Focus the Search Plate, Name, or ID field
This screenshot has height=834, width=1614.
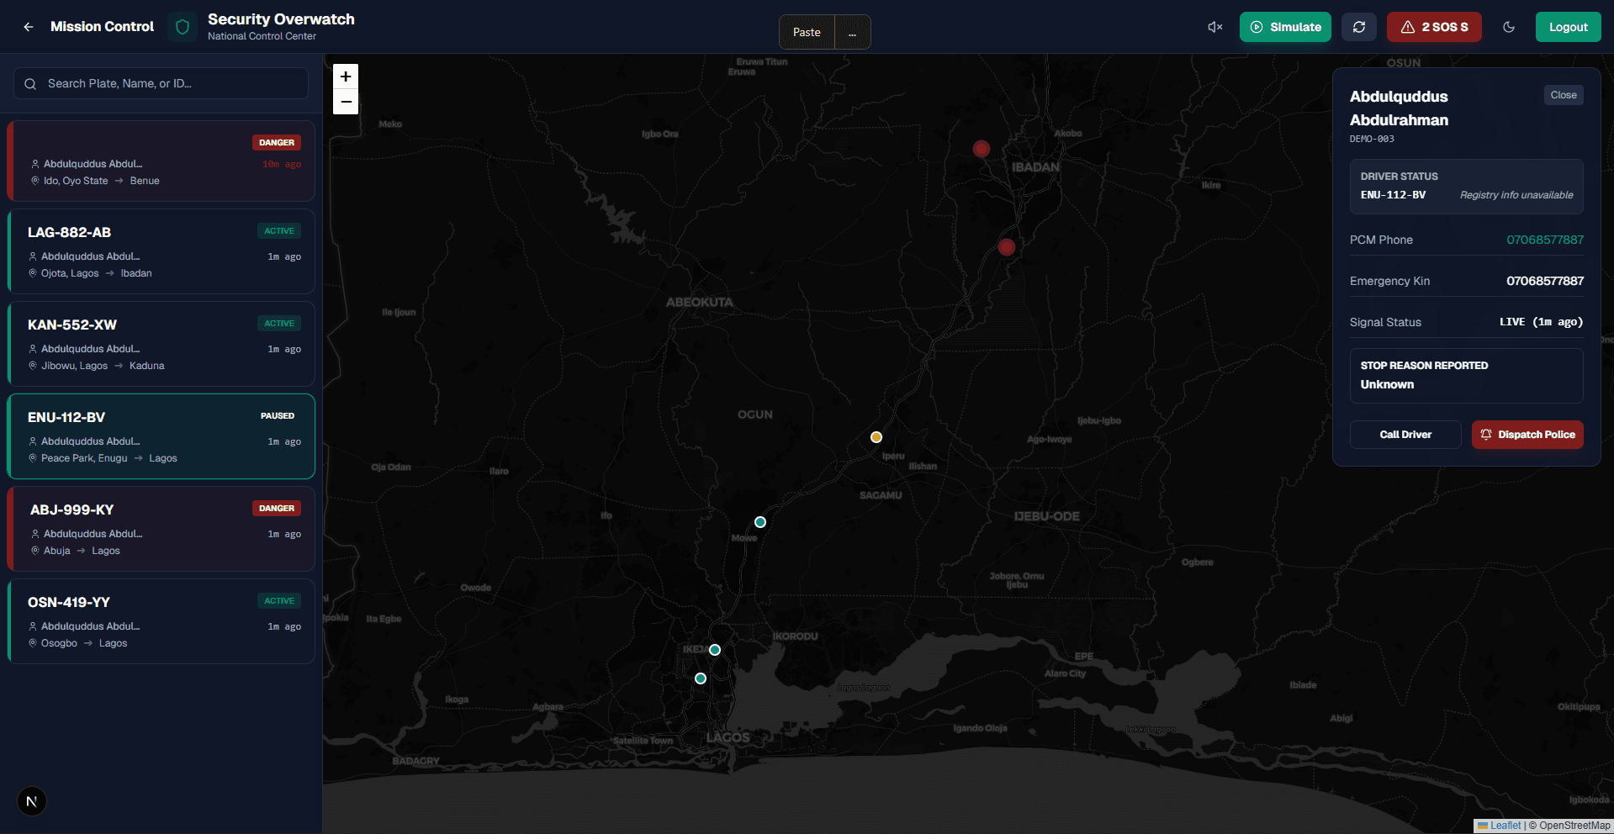click(161, 83)
